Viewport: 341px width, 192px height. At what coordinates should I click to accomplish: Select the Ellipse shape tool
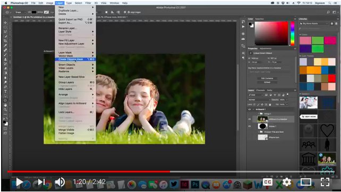(x=5, y=100)
